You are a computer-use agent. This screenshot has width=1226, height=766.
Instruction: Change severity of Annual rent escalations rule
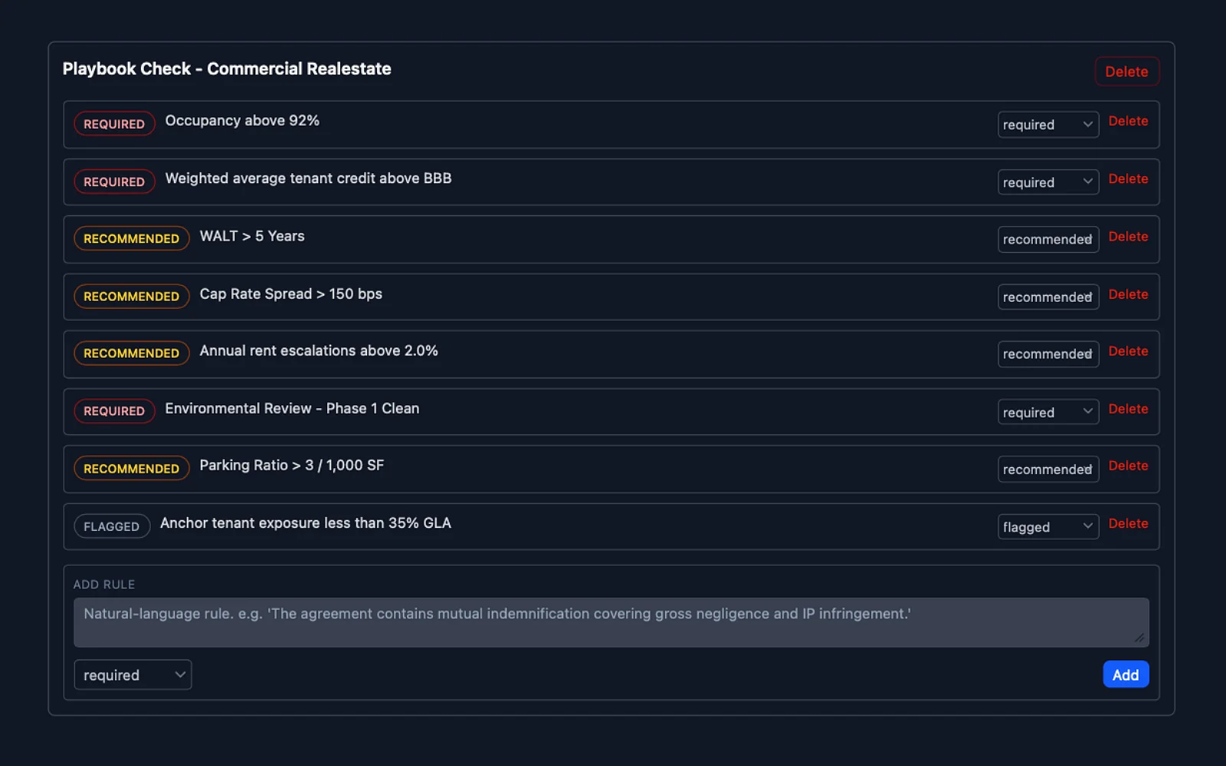tap(1047, 354)
